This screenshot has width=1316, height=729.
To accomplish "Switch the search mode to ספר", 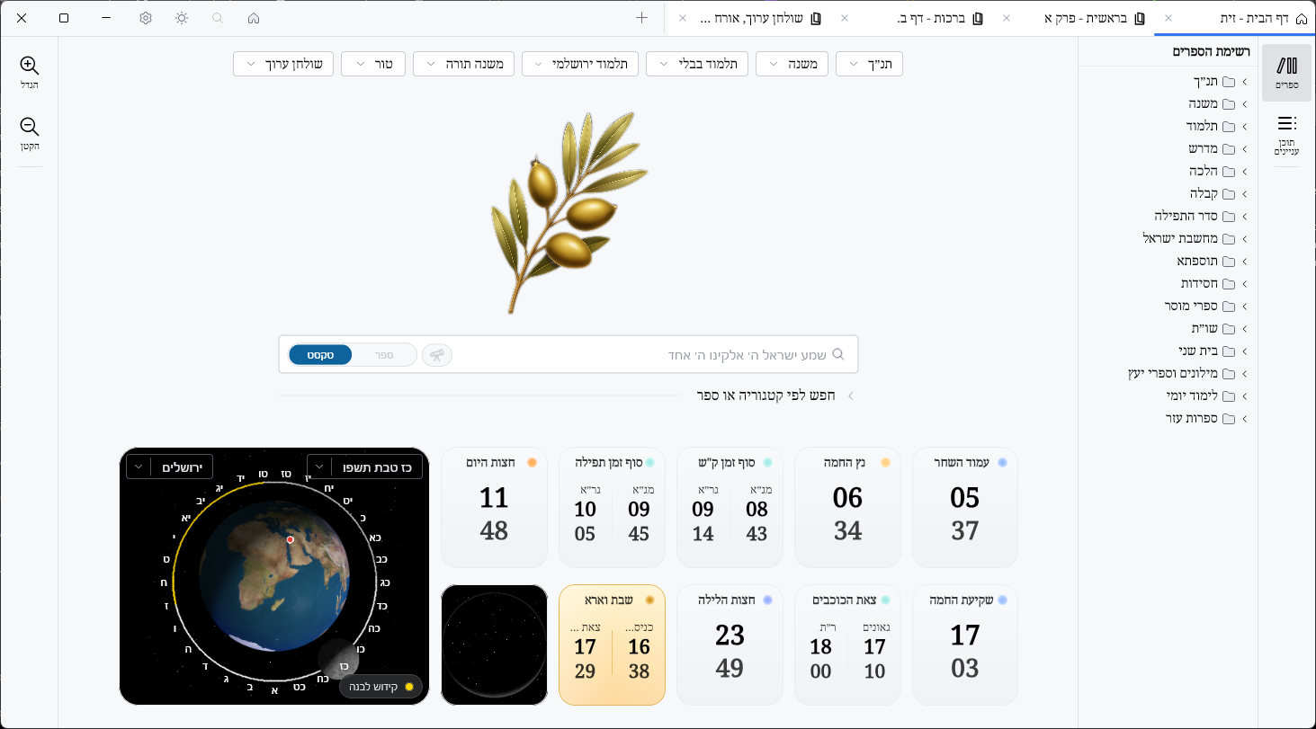I will [384, 355].
